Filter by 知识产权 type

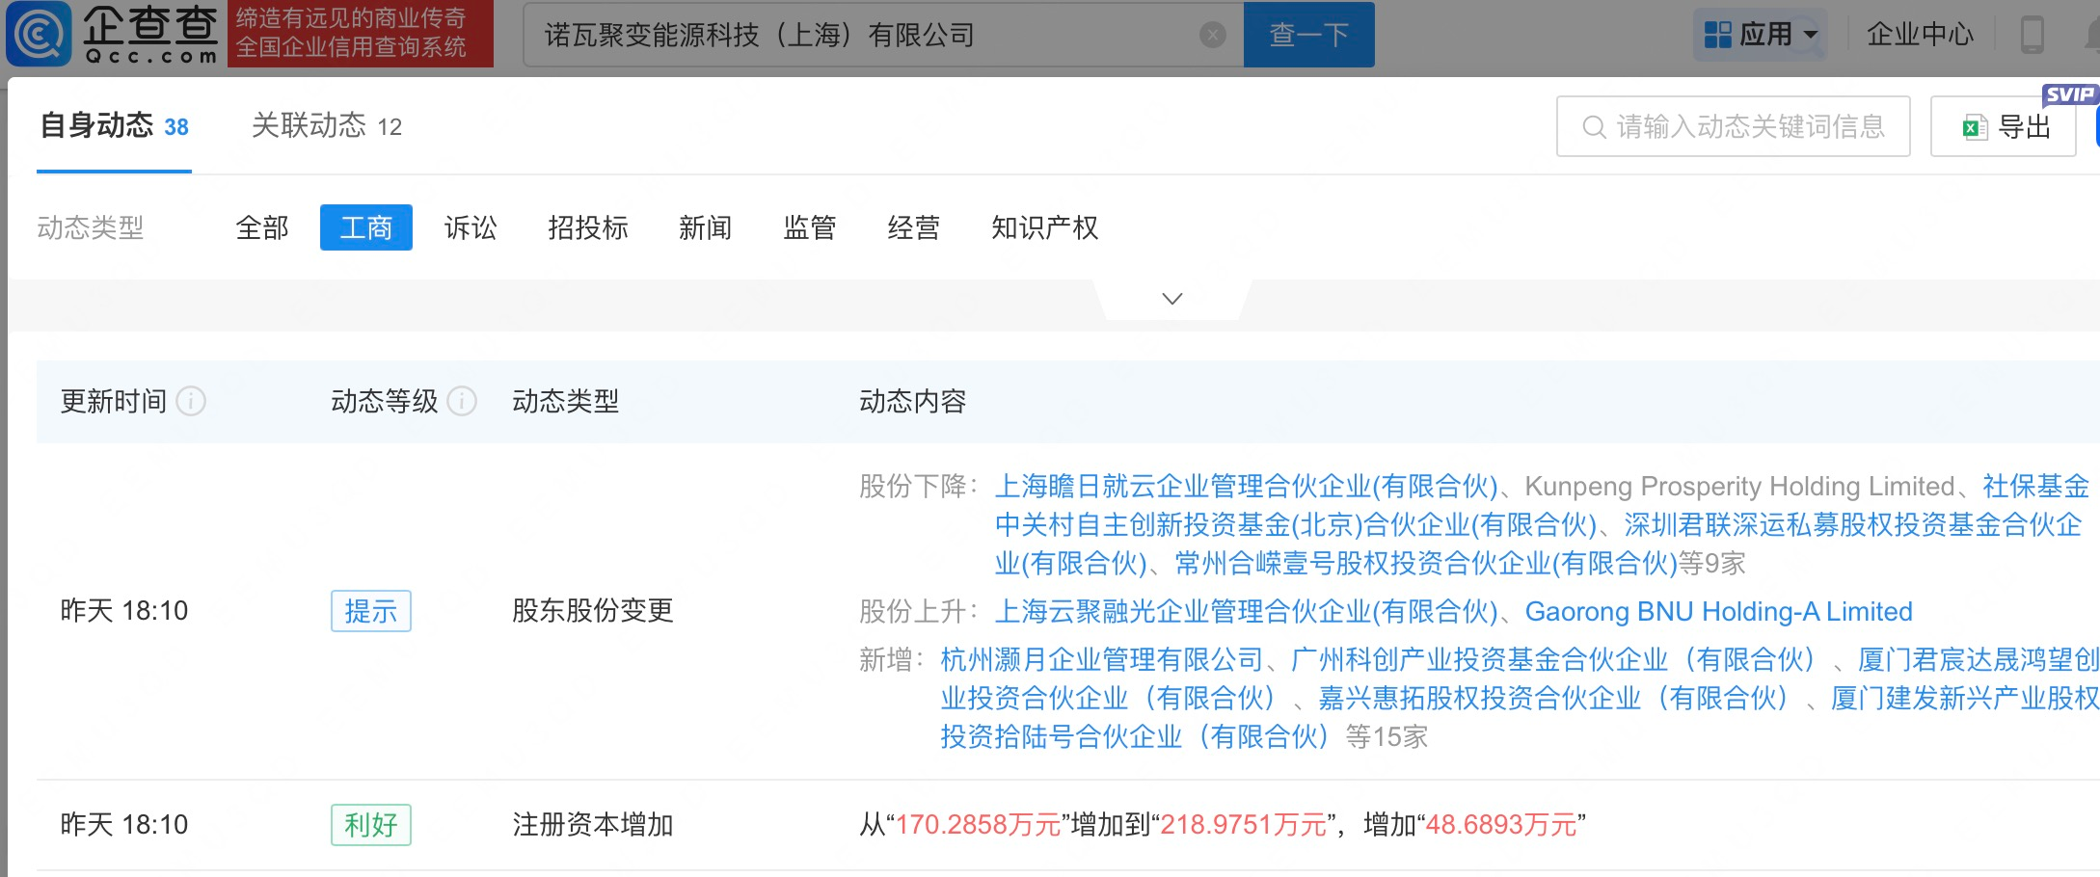pos(1044,227)
